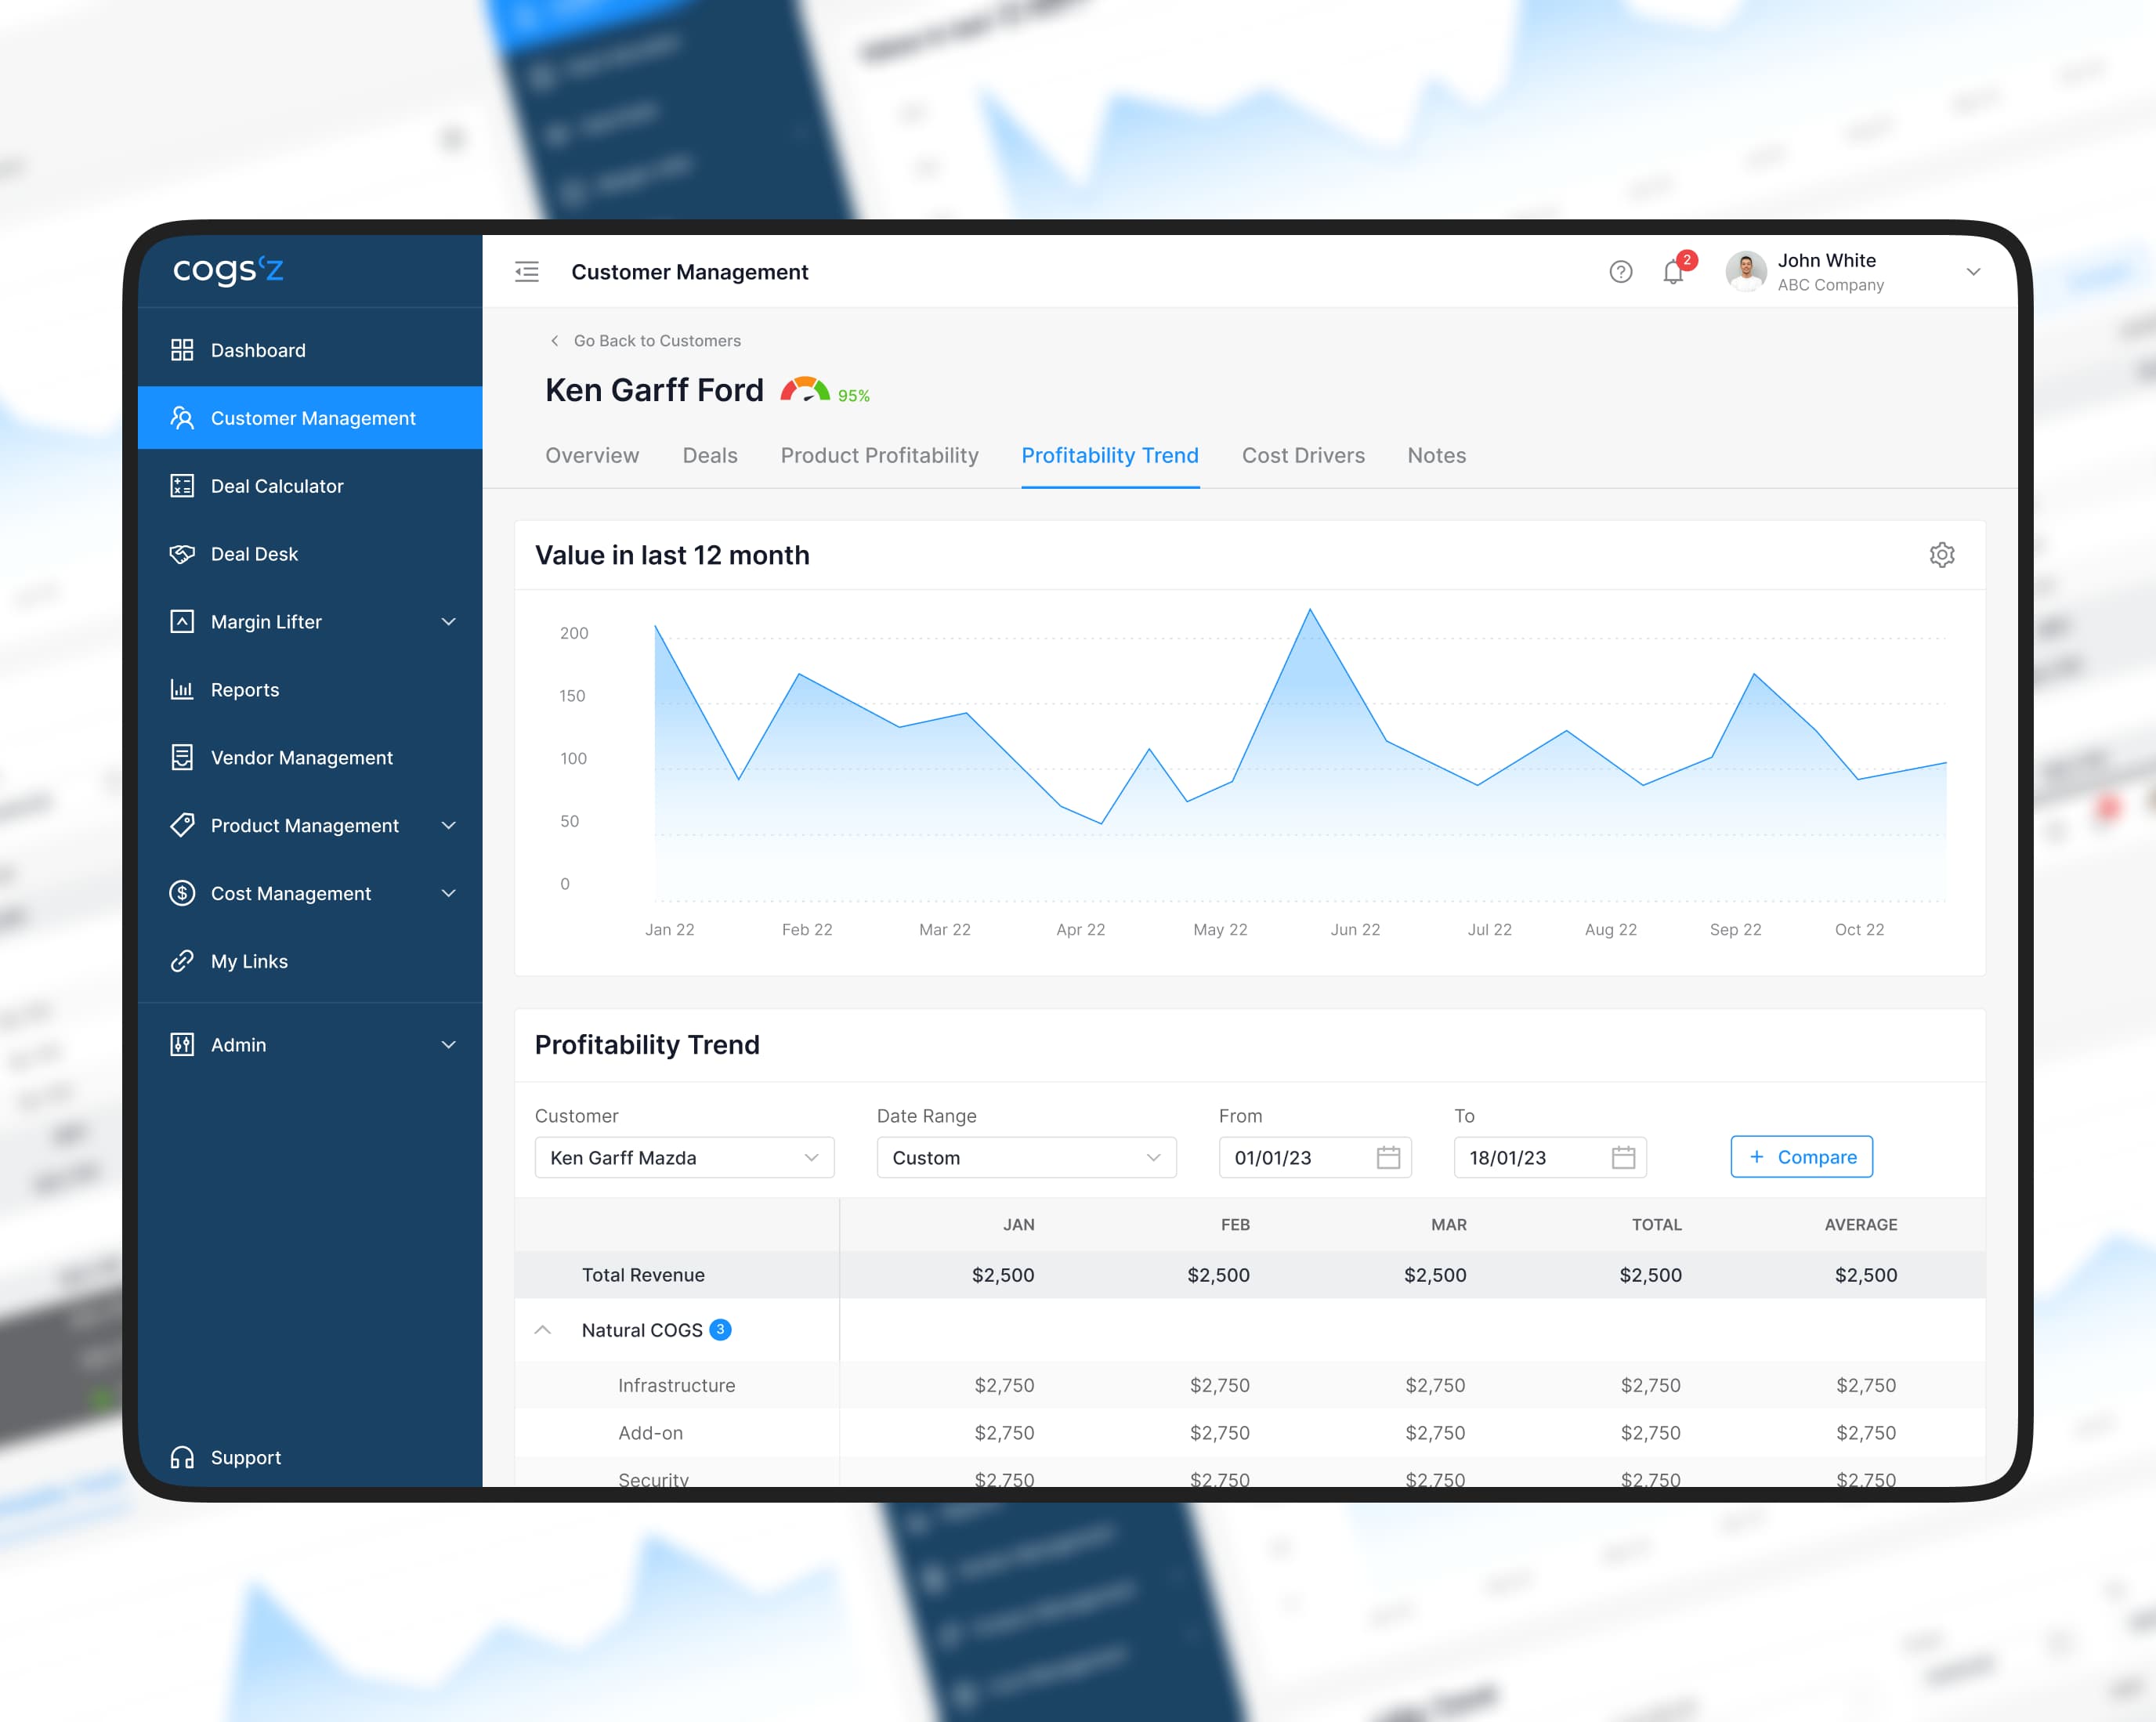
Task: Click the TOTAL column header
Action: [x=1657, y=1225]
